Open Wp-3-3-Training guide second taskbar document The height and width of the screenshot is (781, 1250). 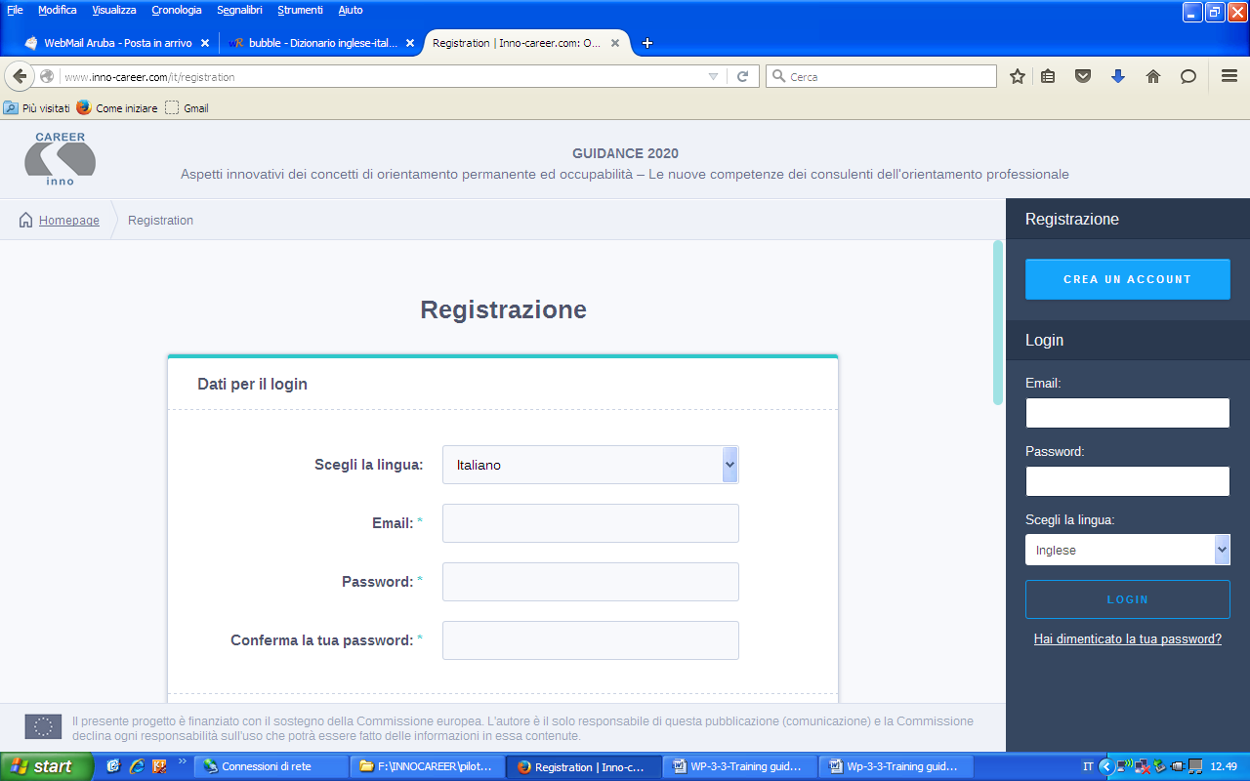pyautogui.click(x=896, y=766)
